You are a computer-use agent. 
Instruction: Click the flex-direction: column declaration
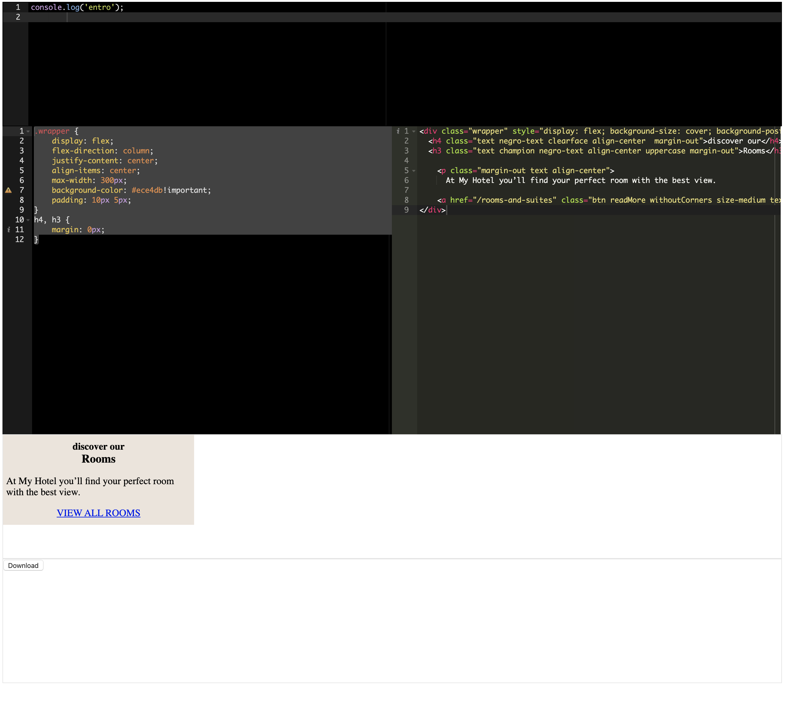[x=102, y=151]
